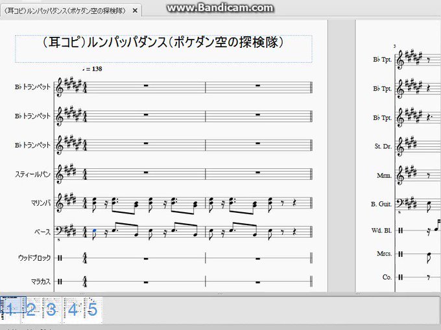The width and height of the screenshot is (441, 330).
Task: Select the Co. label on page 2
Action: pyautogui.click(x=387, y=277)
